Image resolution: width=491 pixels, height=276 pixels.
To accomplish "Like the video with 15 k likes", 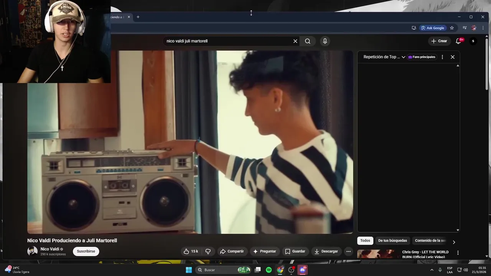I will [191, 251].
